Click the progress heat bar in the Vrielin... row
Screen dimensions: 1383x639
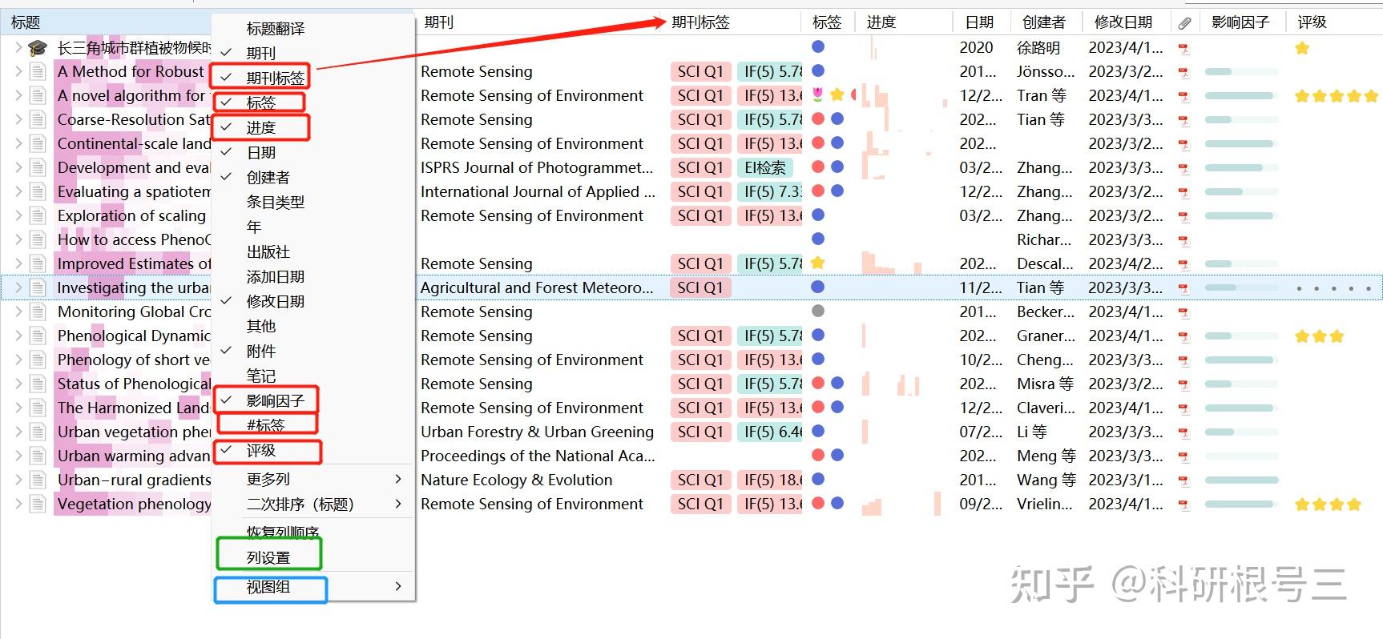[x=901, y=504]
